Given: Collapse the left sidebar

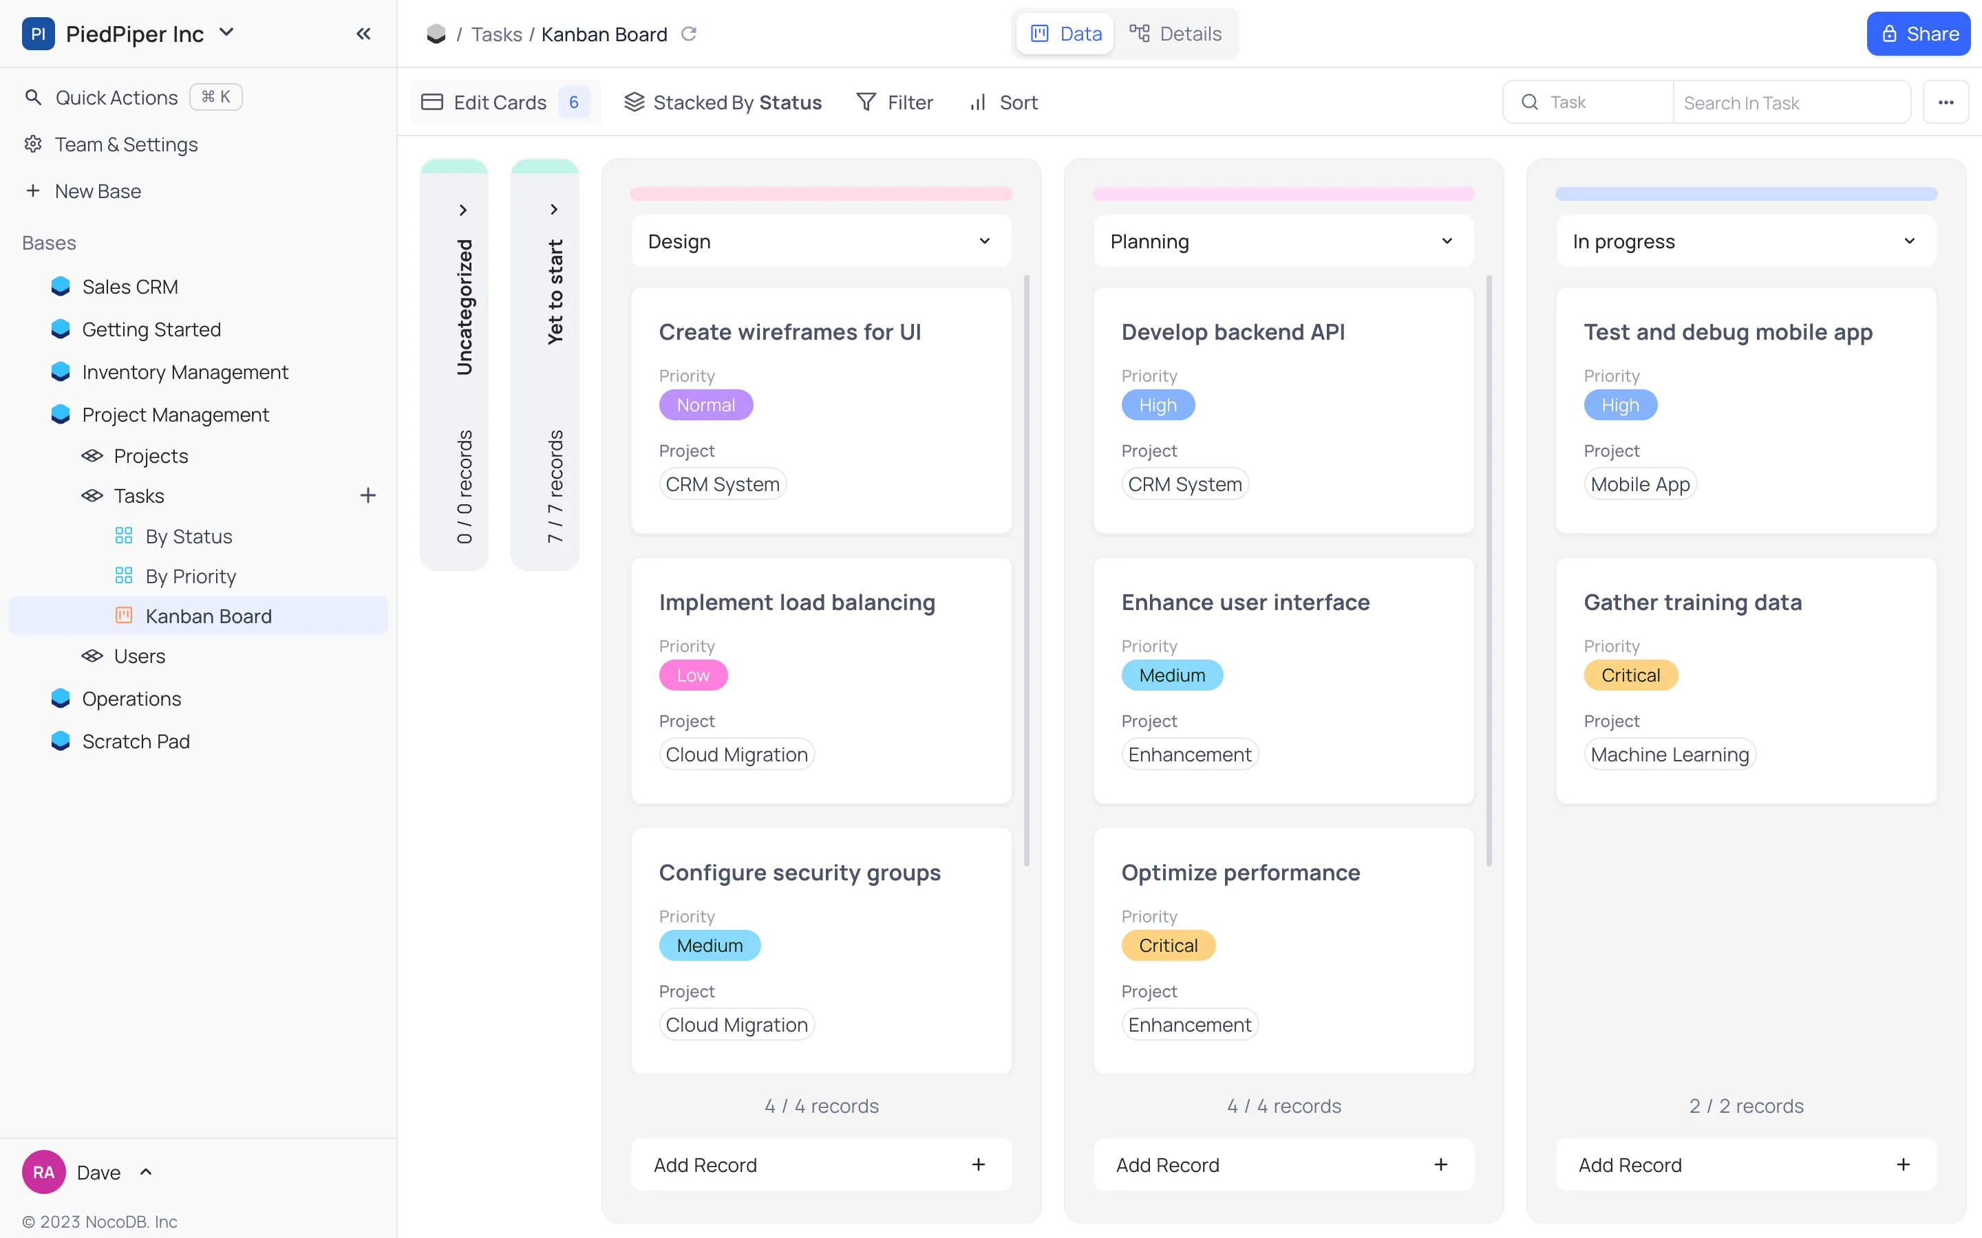Looking at the screenshot, I should tap(363, 34).
